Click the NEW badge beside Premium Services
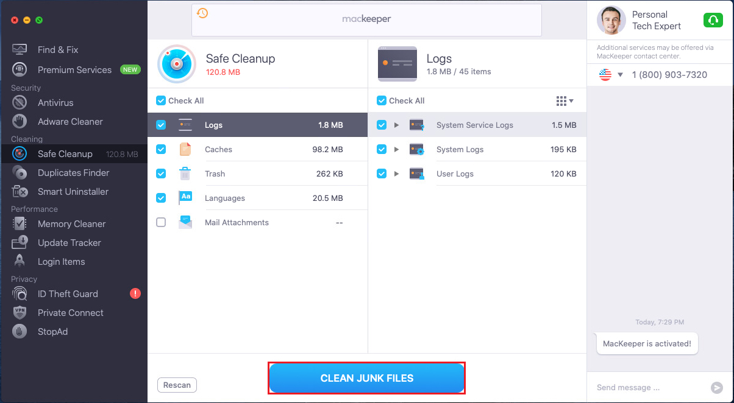Viewport: 734px width, 403px height. pyautogui.click(x=130, y=69)
